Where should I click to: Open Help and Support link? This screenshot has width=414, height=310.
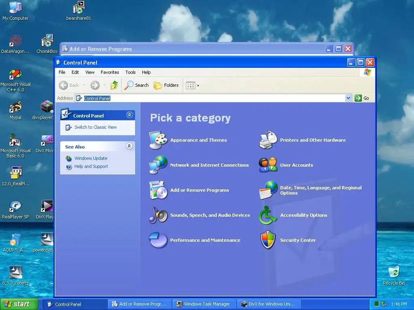click(x=91, y=166)
